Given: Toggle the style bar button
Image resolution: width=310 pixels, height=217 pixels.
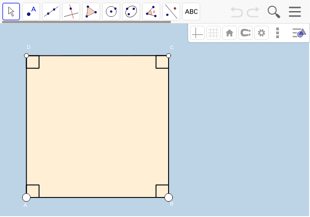Looking at the screenshot, I should (x=299, y=33).
